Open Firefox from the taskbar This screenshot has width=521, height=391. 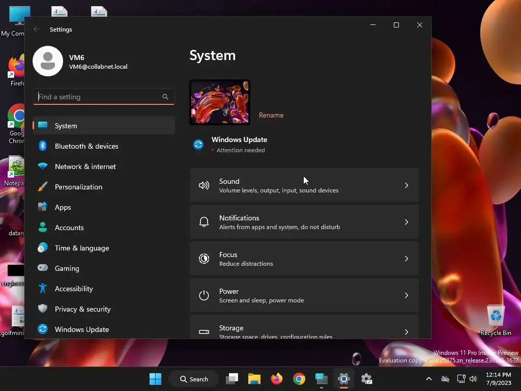point(276,379)
